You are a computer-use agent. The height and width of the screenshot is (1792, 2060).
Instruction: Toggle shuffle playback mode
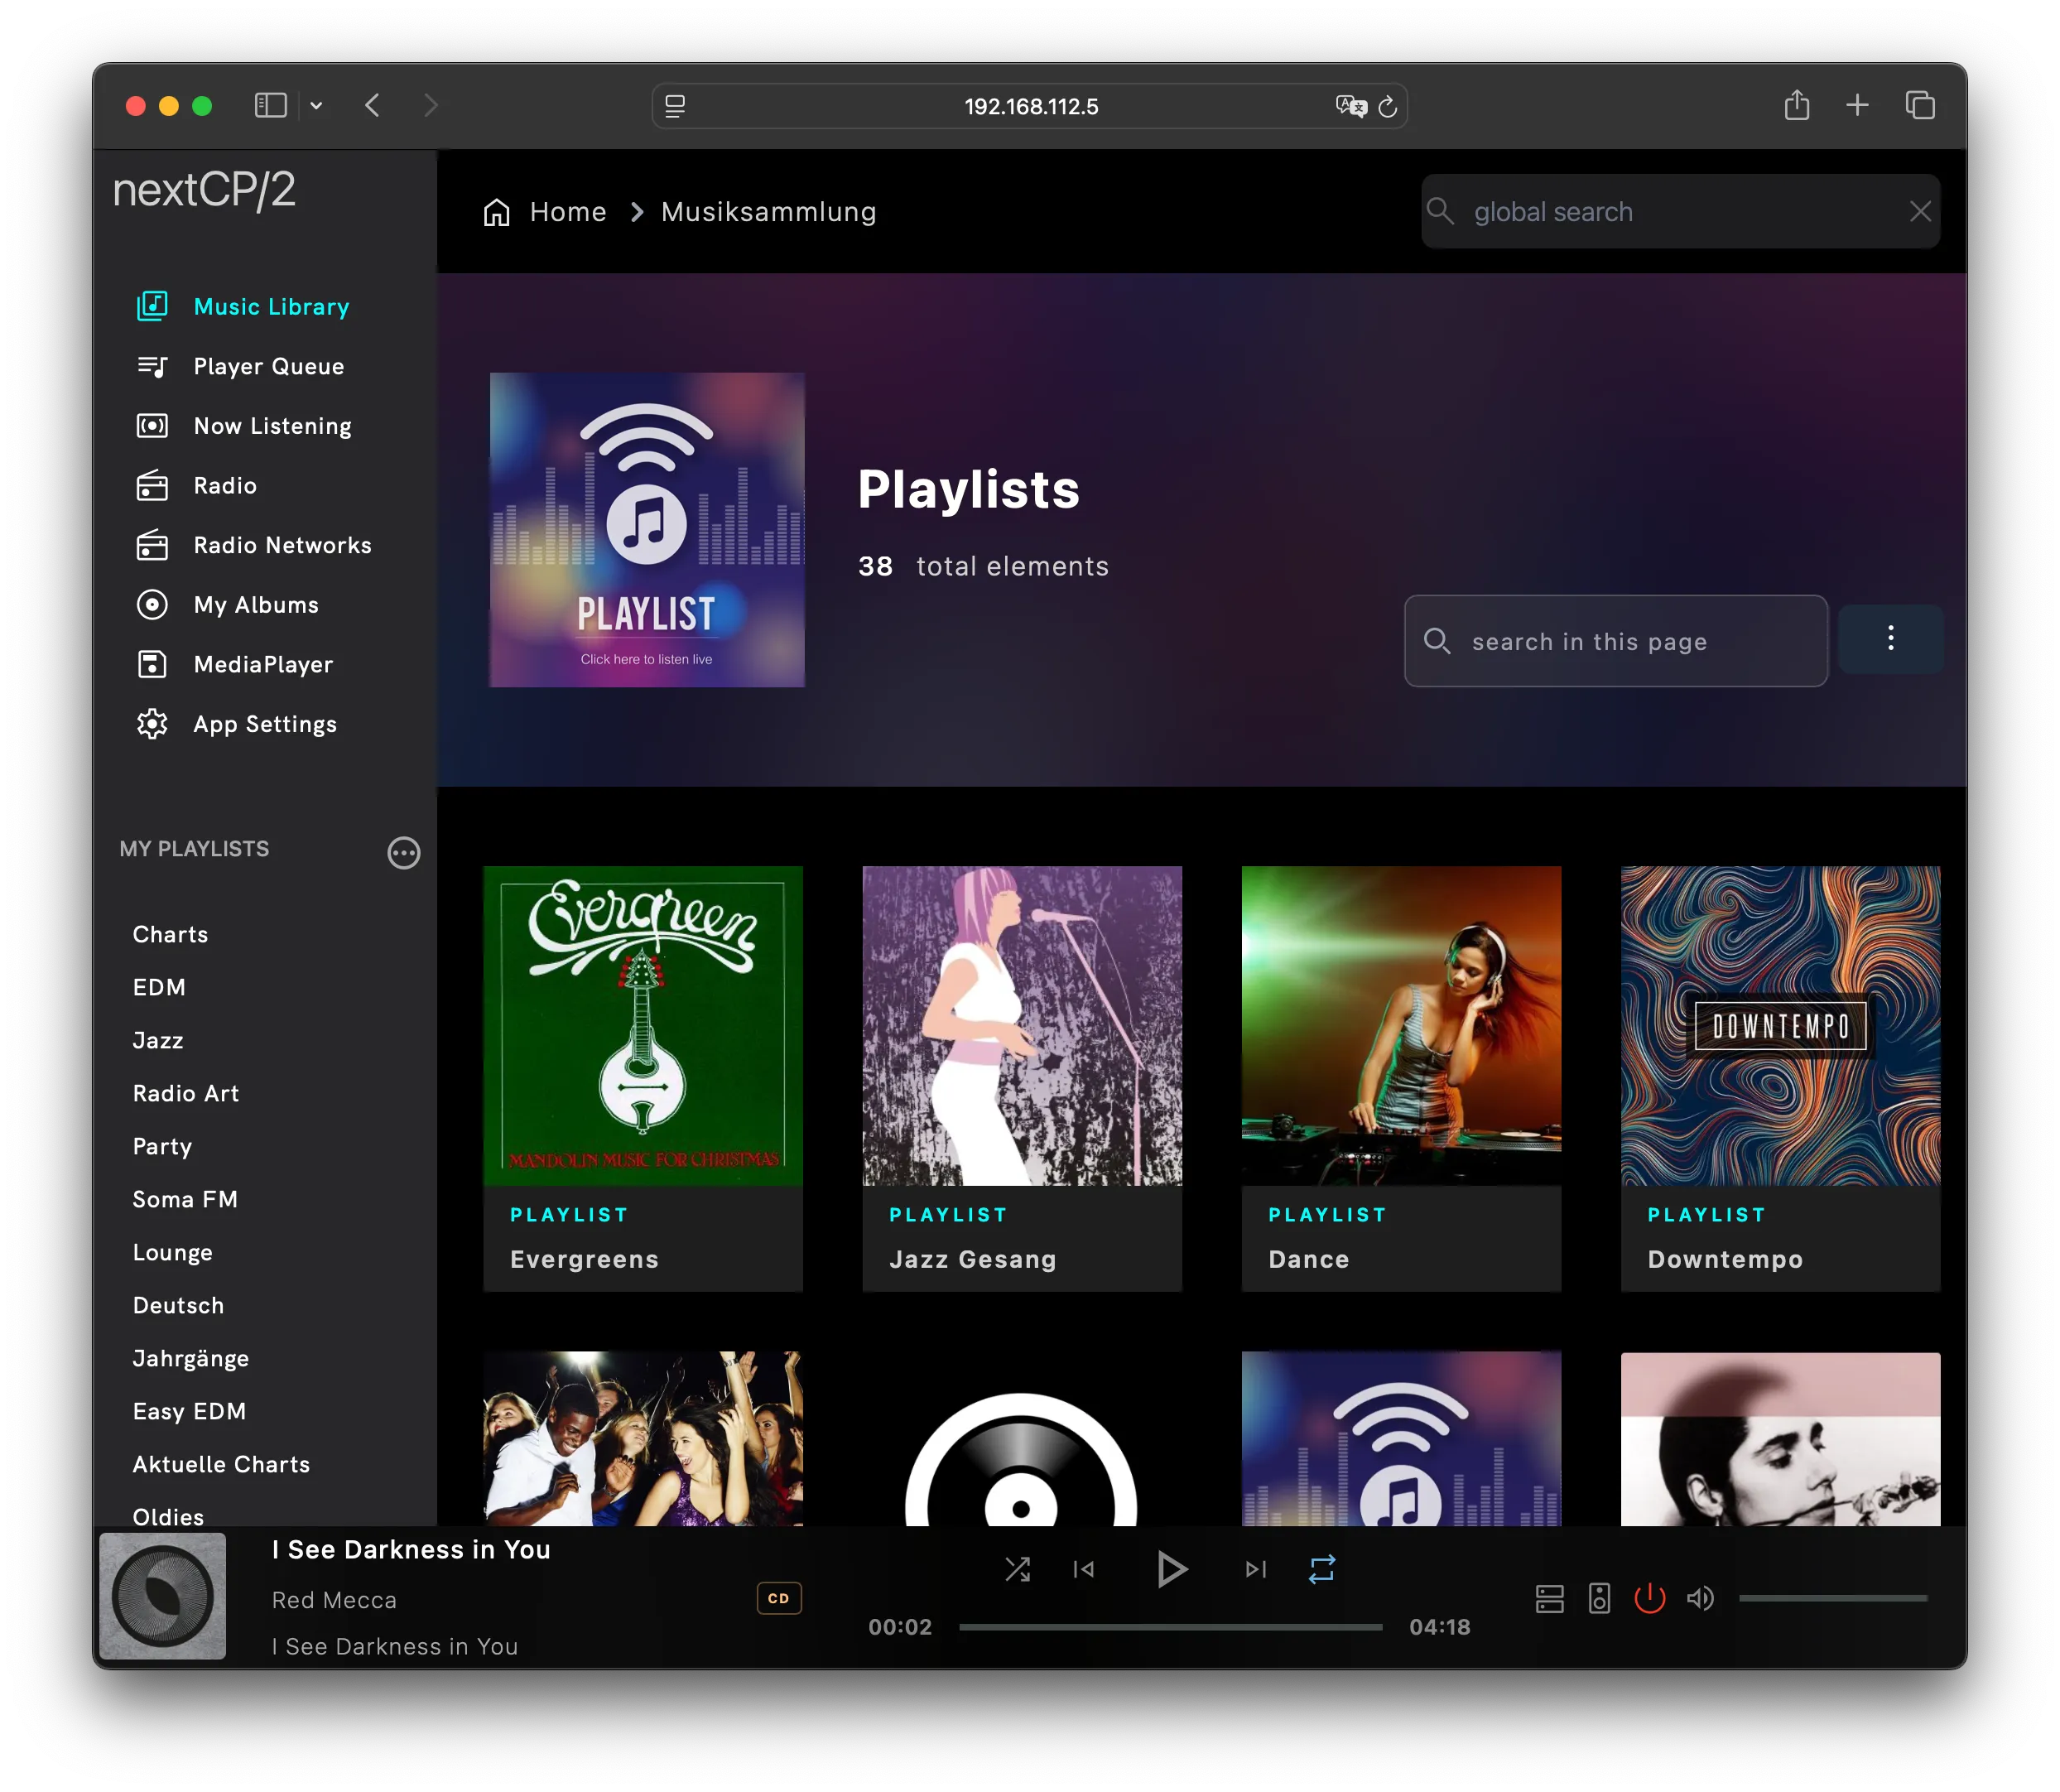click(x=1017, y=1569)
